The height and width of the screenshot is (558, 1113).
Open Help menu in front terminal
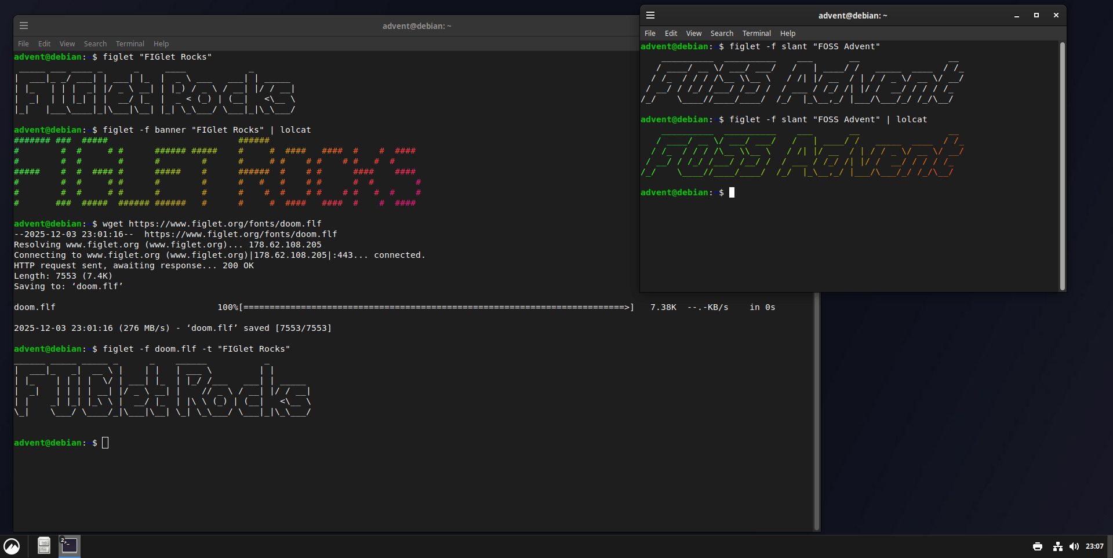click(x=788, y=34)
